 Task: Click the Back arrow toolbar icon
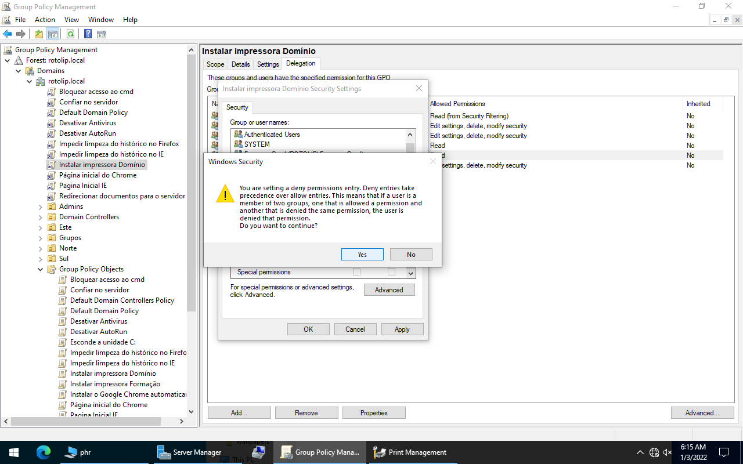point(8,34)
